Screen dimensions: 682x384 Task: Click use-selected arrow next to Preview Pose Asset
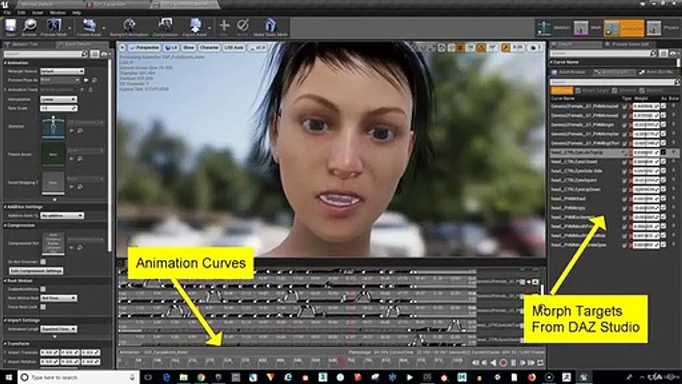pos(86,80)
